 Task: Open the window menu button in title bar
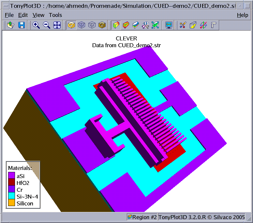pos(6,6)
